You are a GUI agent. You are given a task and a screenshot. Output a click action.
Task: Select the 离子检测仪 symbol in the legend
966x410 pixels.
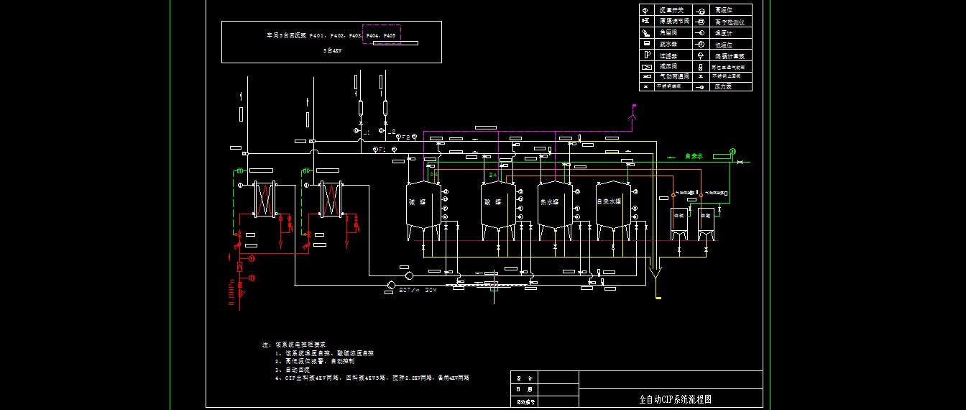click(700, 22)
